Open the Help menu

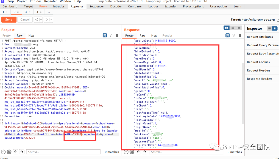point(78,1)
